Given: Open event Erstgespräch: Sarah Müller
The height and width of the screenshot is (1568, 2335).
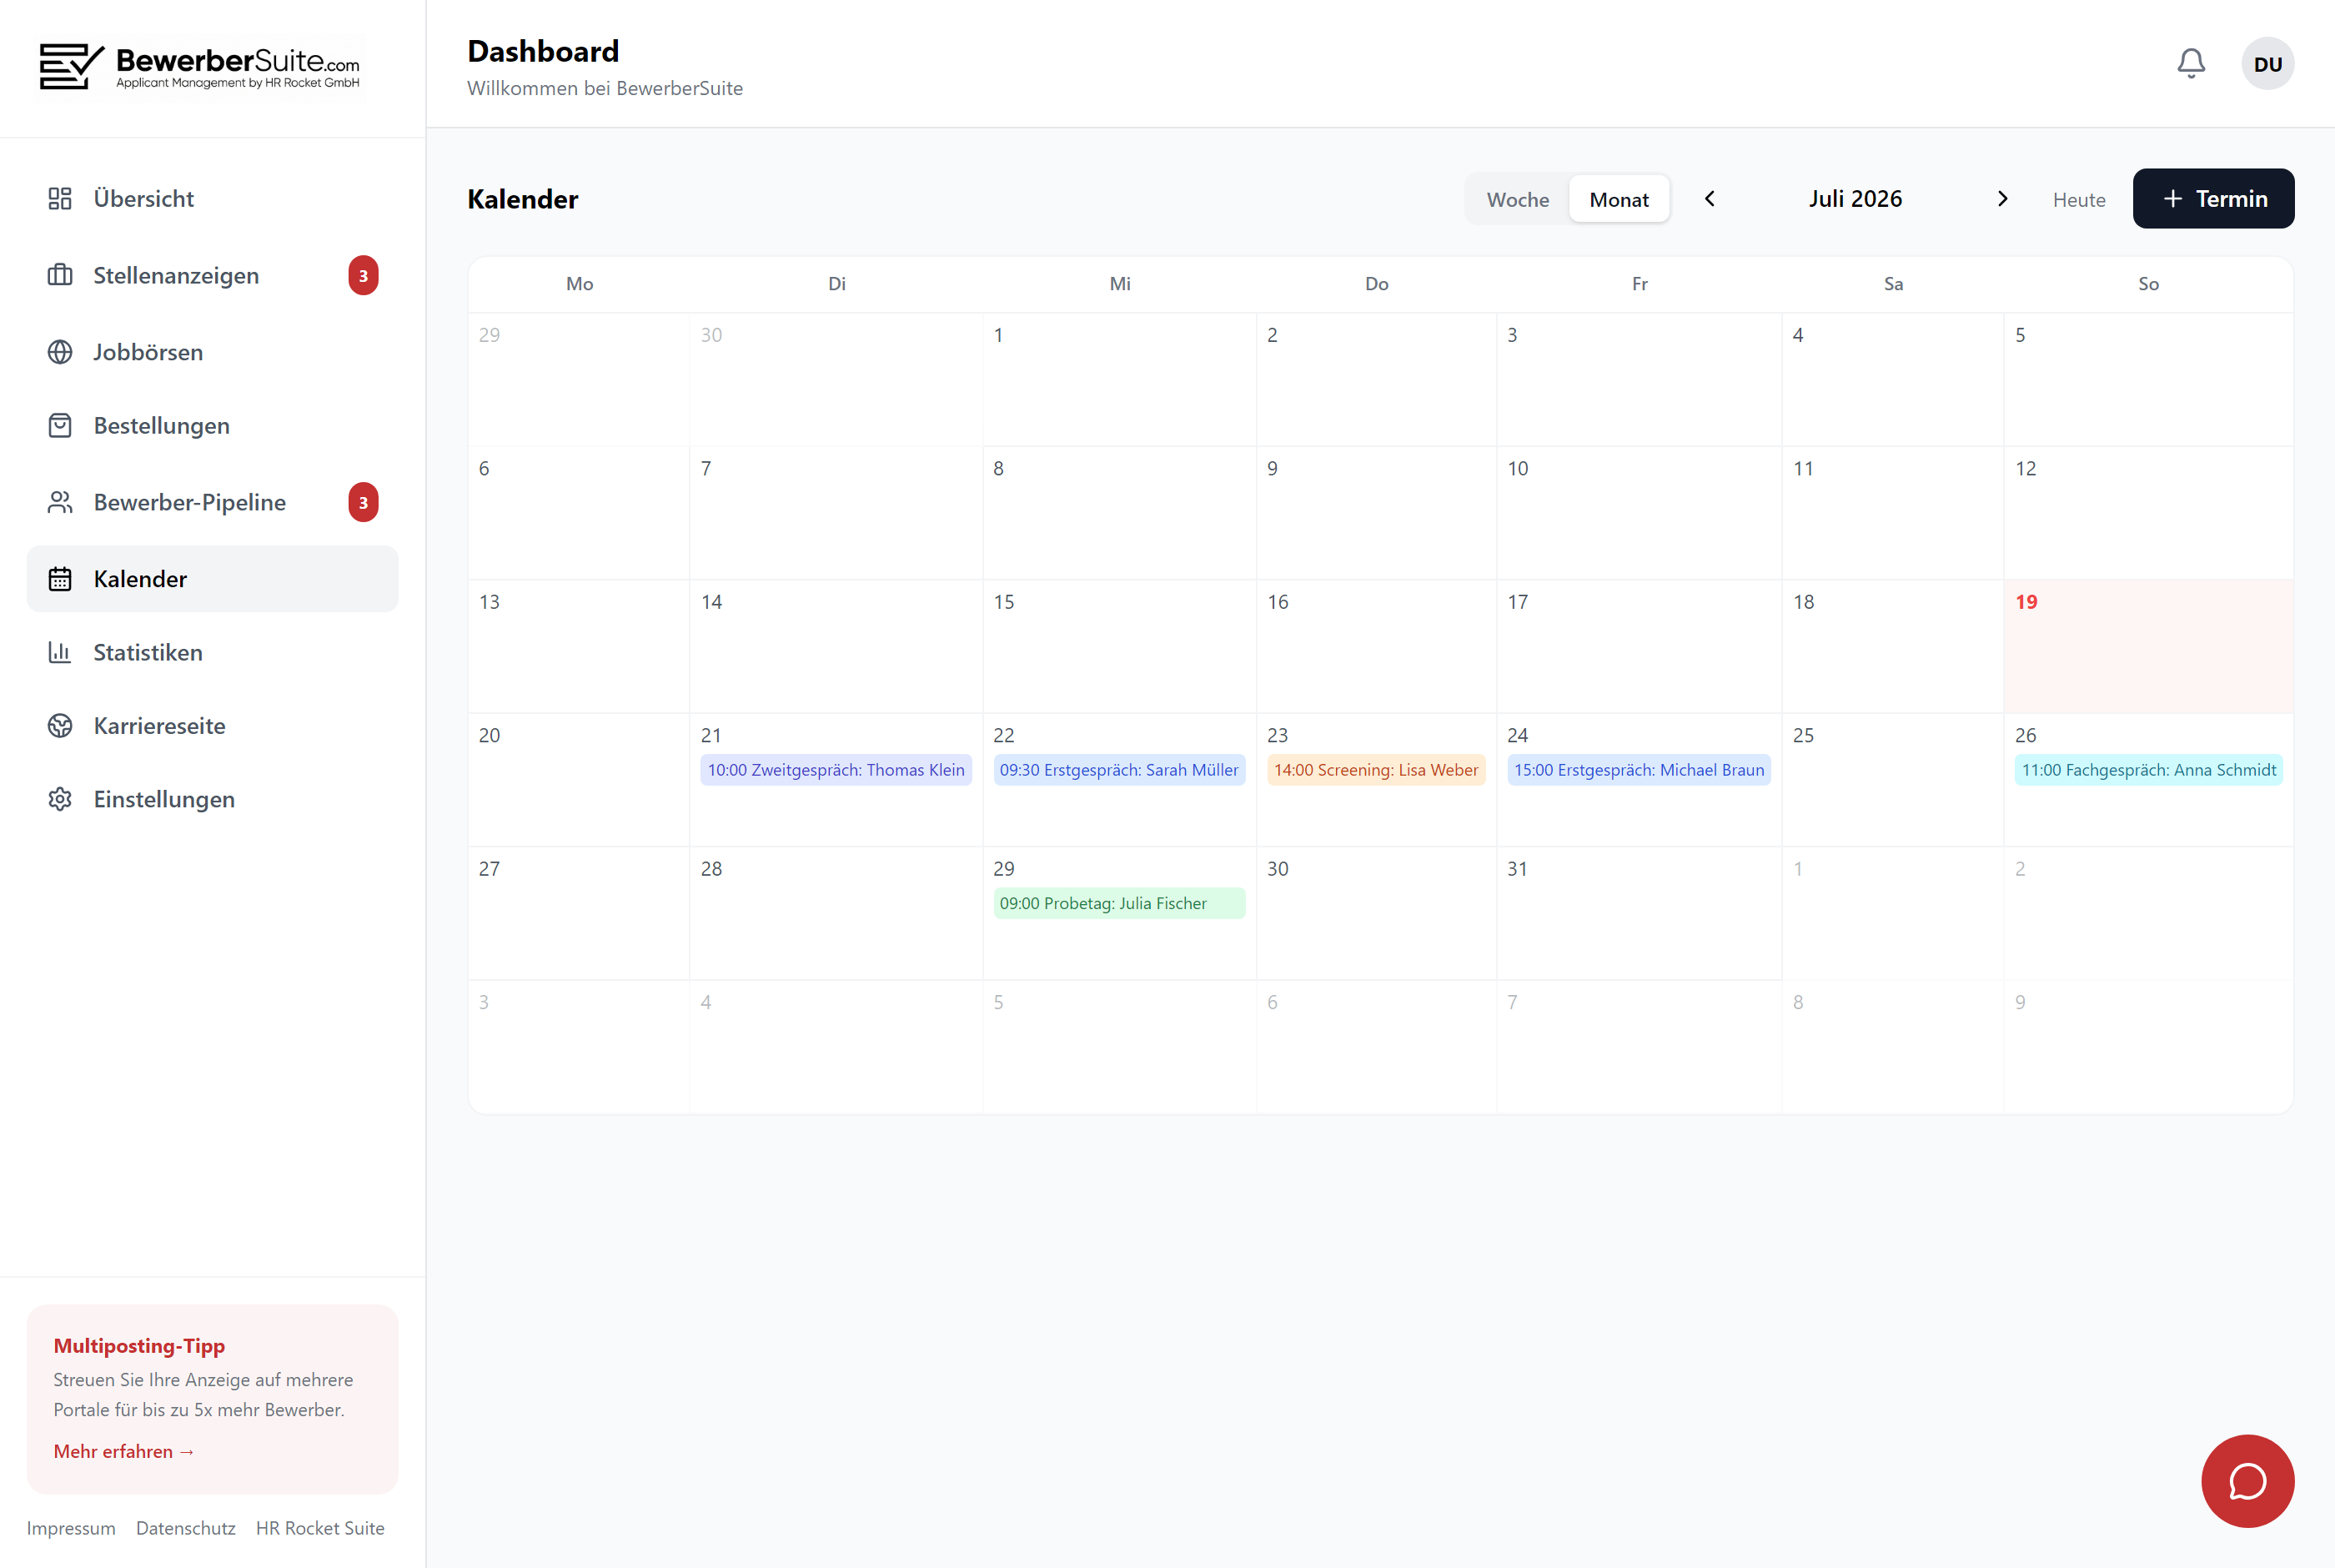Looking at the screenshot, I should 1118,769.
